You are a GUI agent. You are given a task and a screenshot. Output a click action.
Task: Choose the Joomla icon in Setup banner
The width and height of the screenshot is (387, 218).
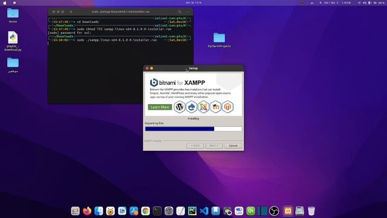click(203, 107)
